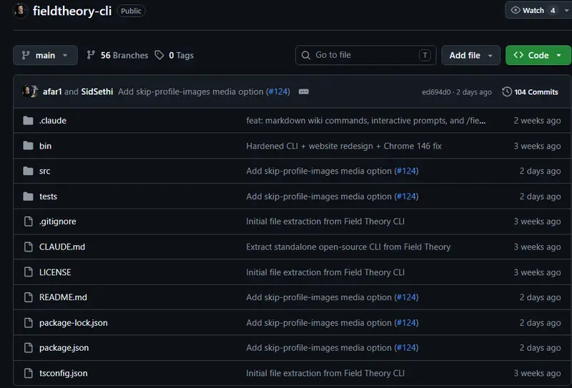Image resolution: width=572 pixels, height=388 pixels.
Task: Open afar1 author profile link
Action: pos(52,91)
